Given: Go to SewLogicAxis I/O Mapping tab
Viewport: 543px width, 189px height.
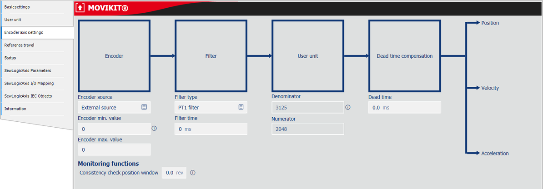Looking at the screenshot, I should tap(36, 83).
